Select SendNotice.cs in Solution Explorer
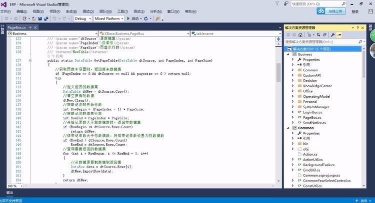The height and width of the screenshot is (203, 375). click(314, 123)
